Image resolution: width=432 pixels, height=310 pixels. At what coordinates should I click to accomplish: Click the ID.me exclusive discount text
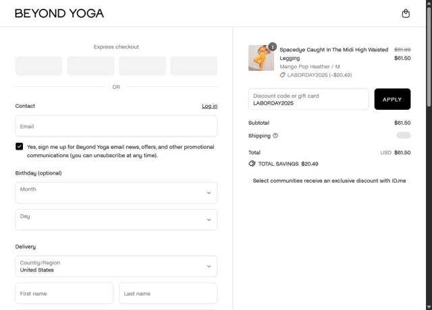(329, 181)
